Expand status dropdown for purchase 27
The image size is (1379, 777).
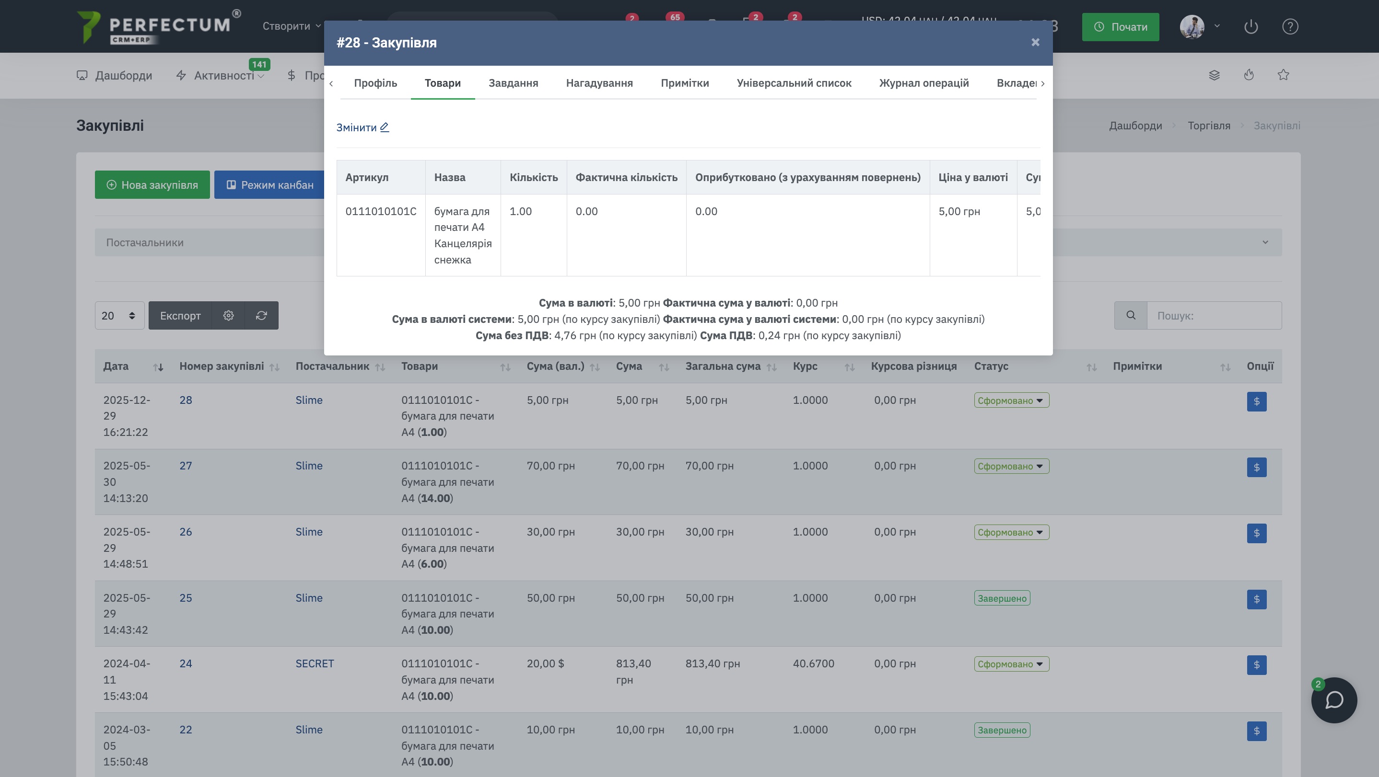coord(1011,466)
